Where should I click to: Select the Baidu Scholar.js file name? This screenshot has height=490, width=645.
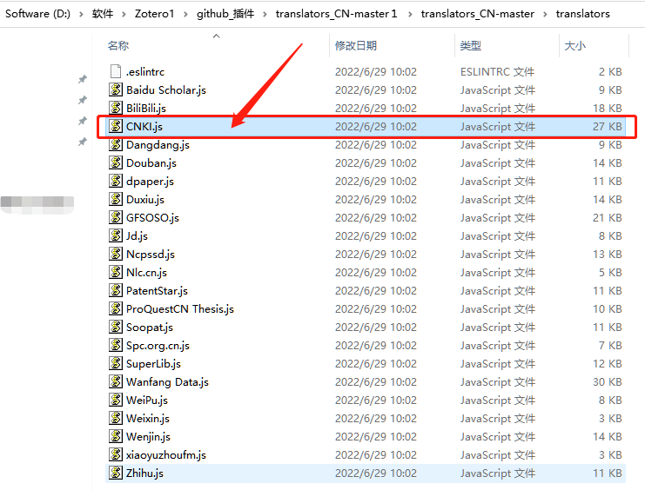pyautogui.click(x=166, y=90)
